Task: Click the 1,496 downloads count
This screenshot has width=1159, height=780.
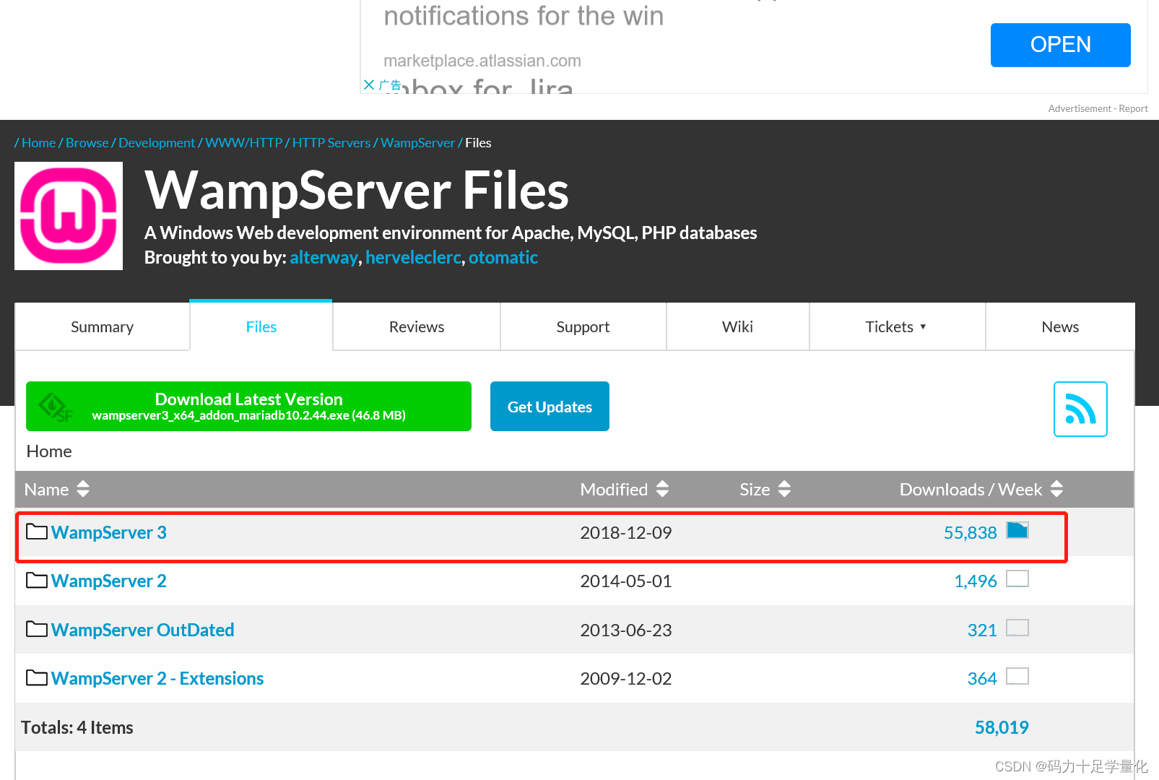Action: [x=976, y=581]
